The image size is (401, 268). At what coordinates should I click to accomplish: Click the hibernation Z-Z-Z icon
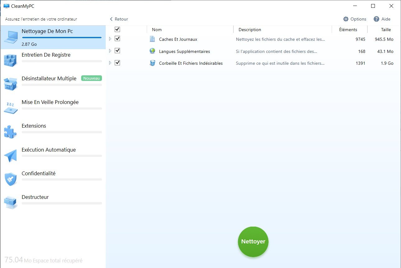(11, 108)
